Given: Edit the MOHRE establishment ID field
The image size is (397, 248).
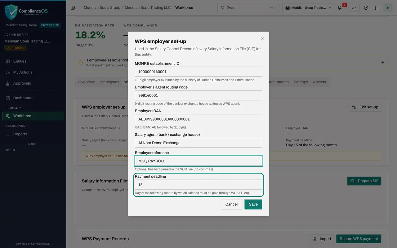Looking at the screenshot, I should (x=198, y=72).
